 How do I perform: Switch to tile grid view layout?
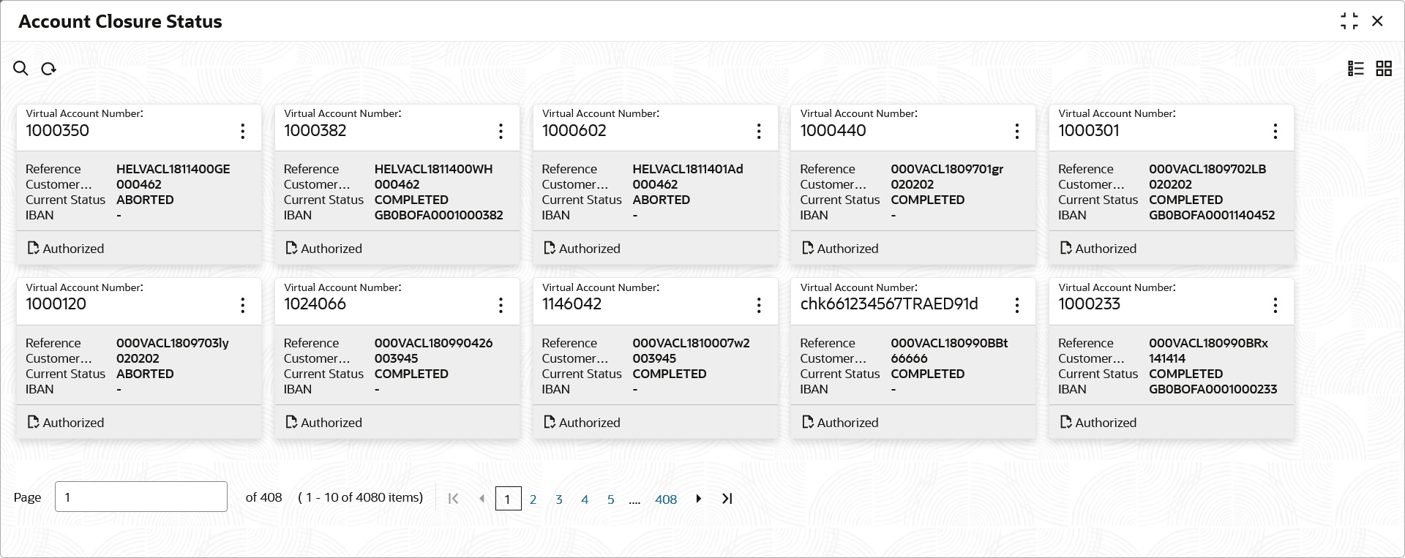click(1384, 69)
